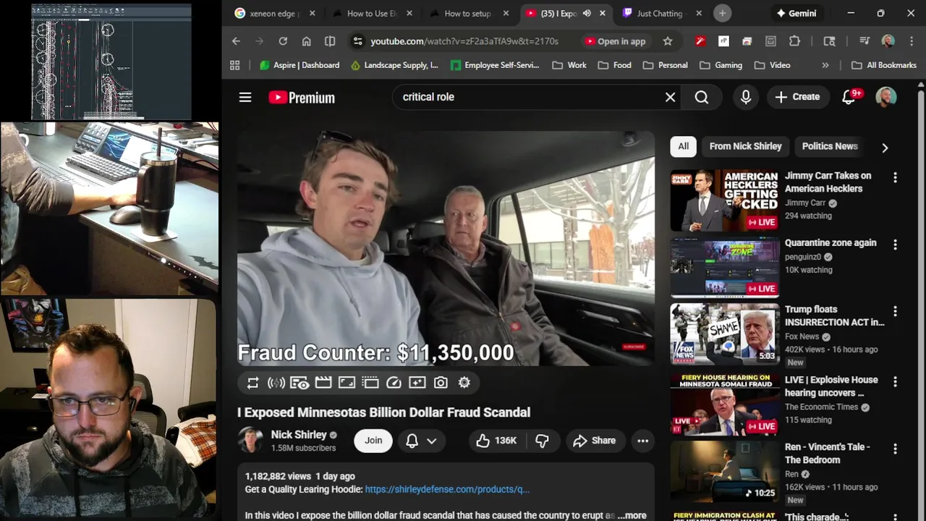The image size is (926, 521).
Task: Go to YouTube Premium home logo
Action: click(302, 98)
